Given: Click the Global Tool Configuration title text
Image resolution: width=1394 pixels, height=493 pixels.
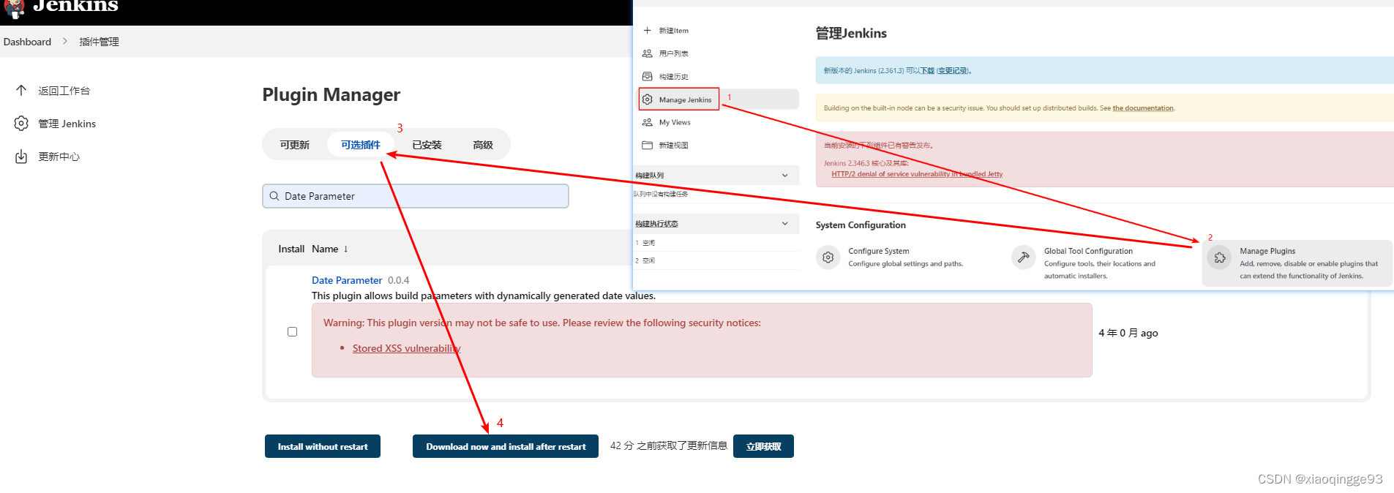Looking at the screenshot, I should [x=1088, y=251].
